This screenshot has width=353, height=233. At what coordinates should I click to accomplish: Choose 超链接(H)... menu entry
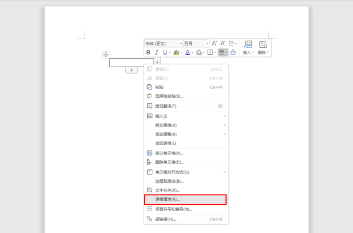186,219
